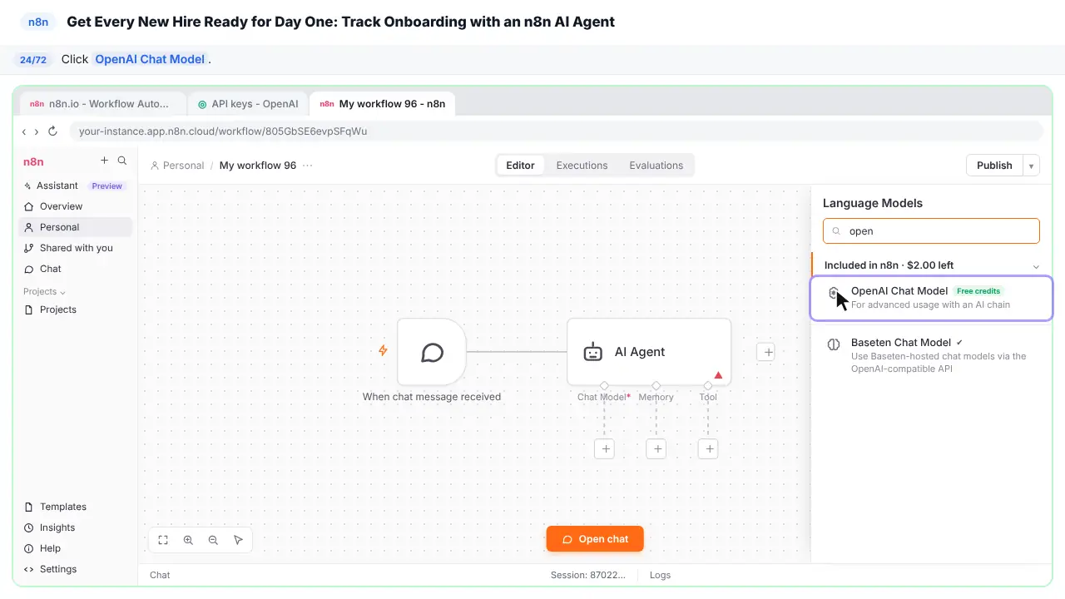Expand the Projects section chevron

63,293
